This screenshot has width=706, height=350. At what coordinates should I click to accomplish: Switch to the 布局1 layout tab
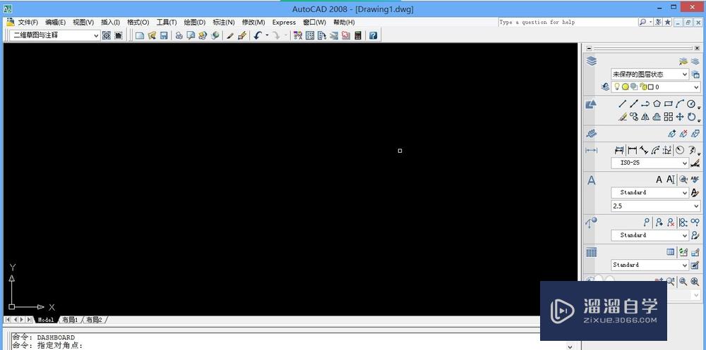[70, 320]
